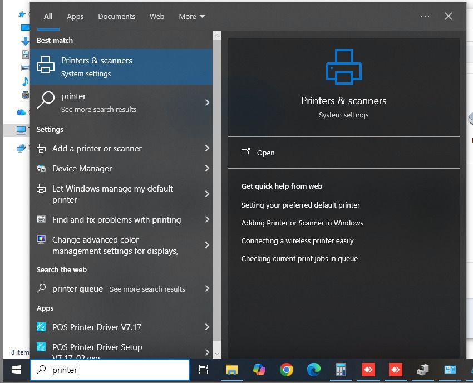Open File Explorer from the taskbar

231,370
